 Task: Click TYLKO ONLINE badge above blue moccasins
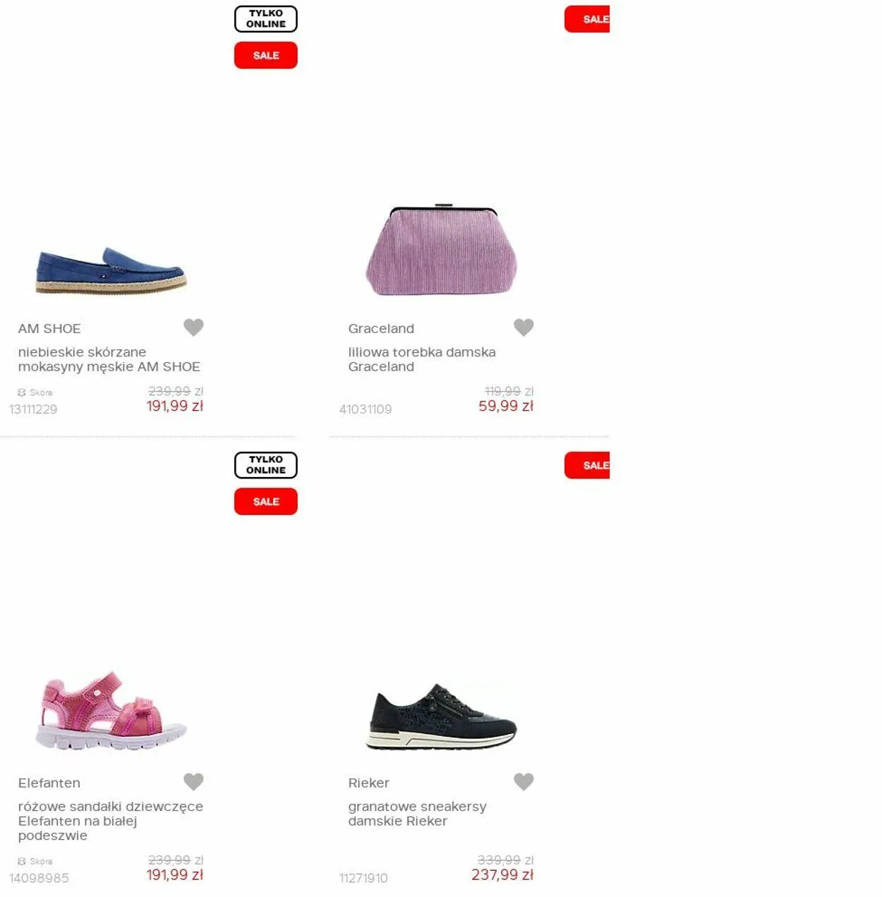pos(266,19)
